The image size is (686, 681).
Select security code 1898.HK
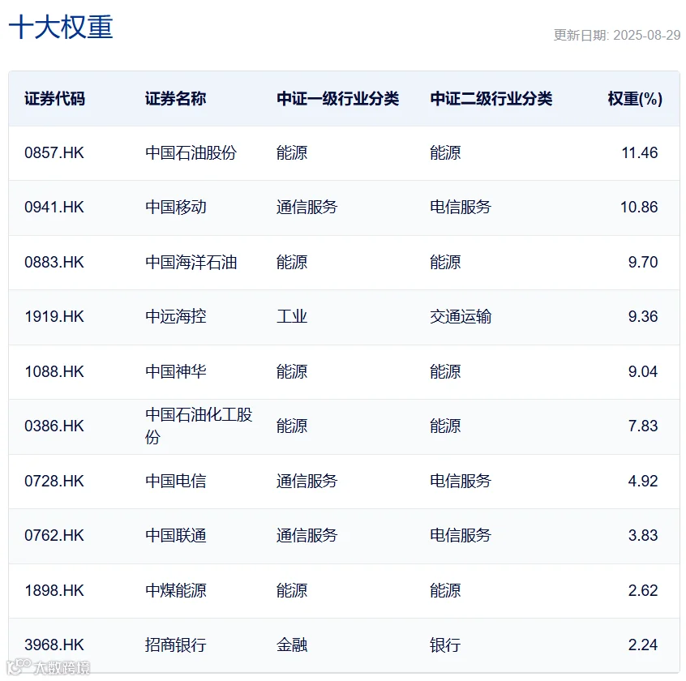[54, 590]
